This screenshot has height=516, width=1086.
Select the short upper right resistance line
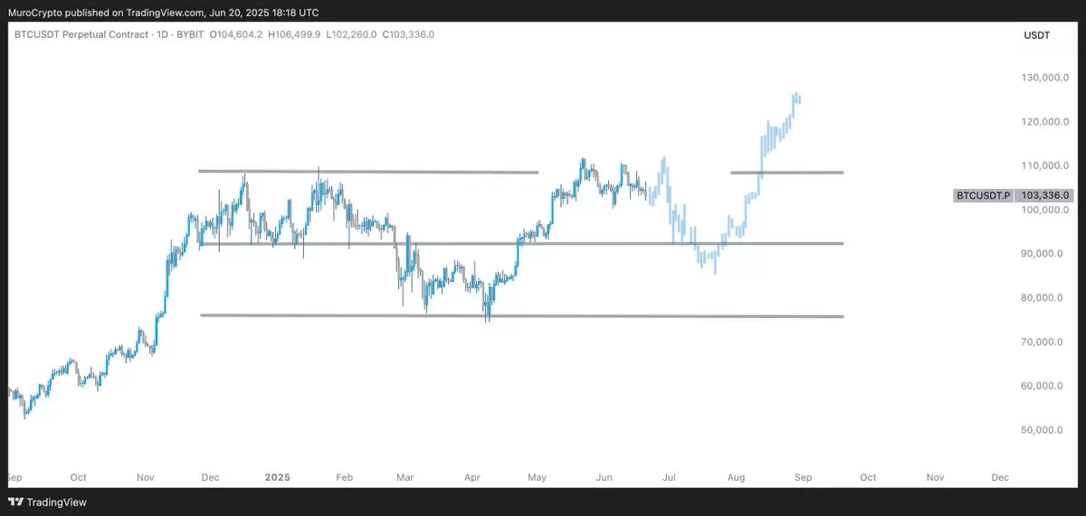(787, 172)
